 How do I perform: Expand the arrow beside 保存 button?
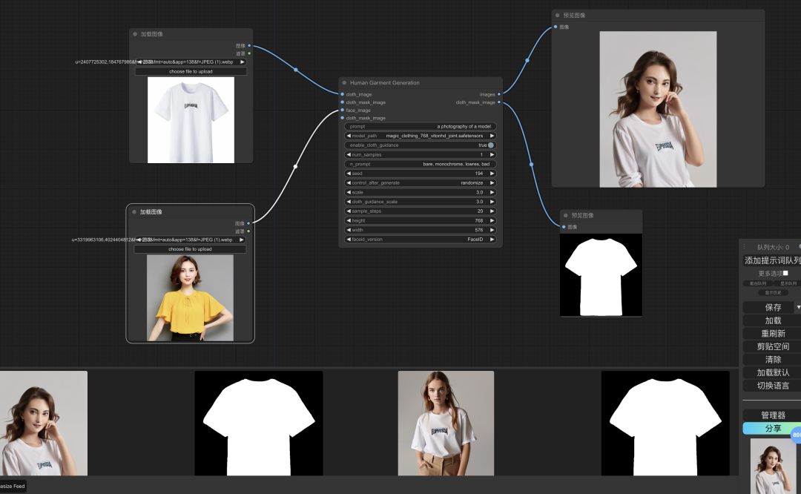pos(798,307)
